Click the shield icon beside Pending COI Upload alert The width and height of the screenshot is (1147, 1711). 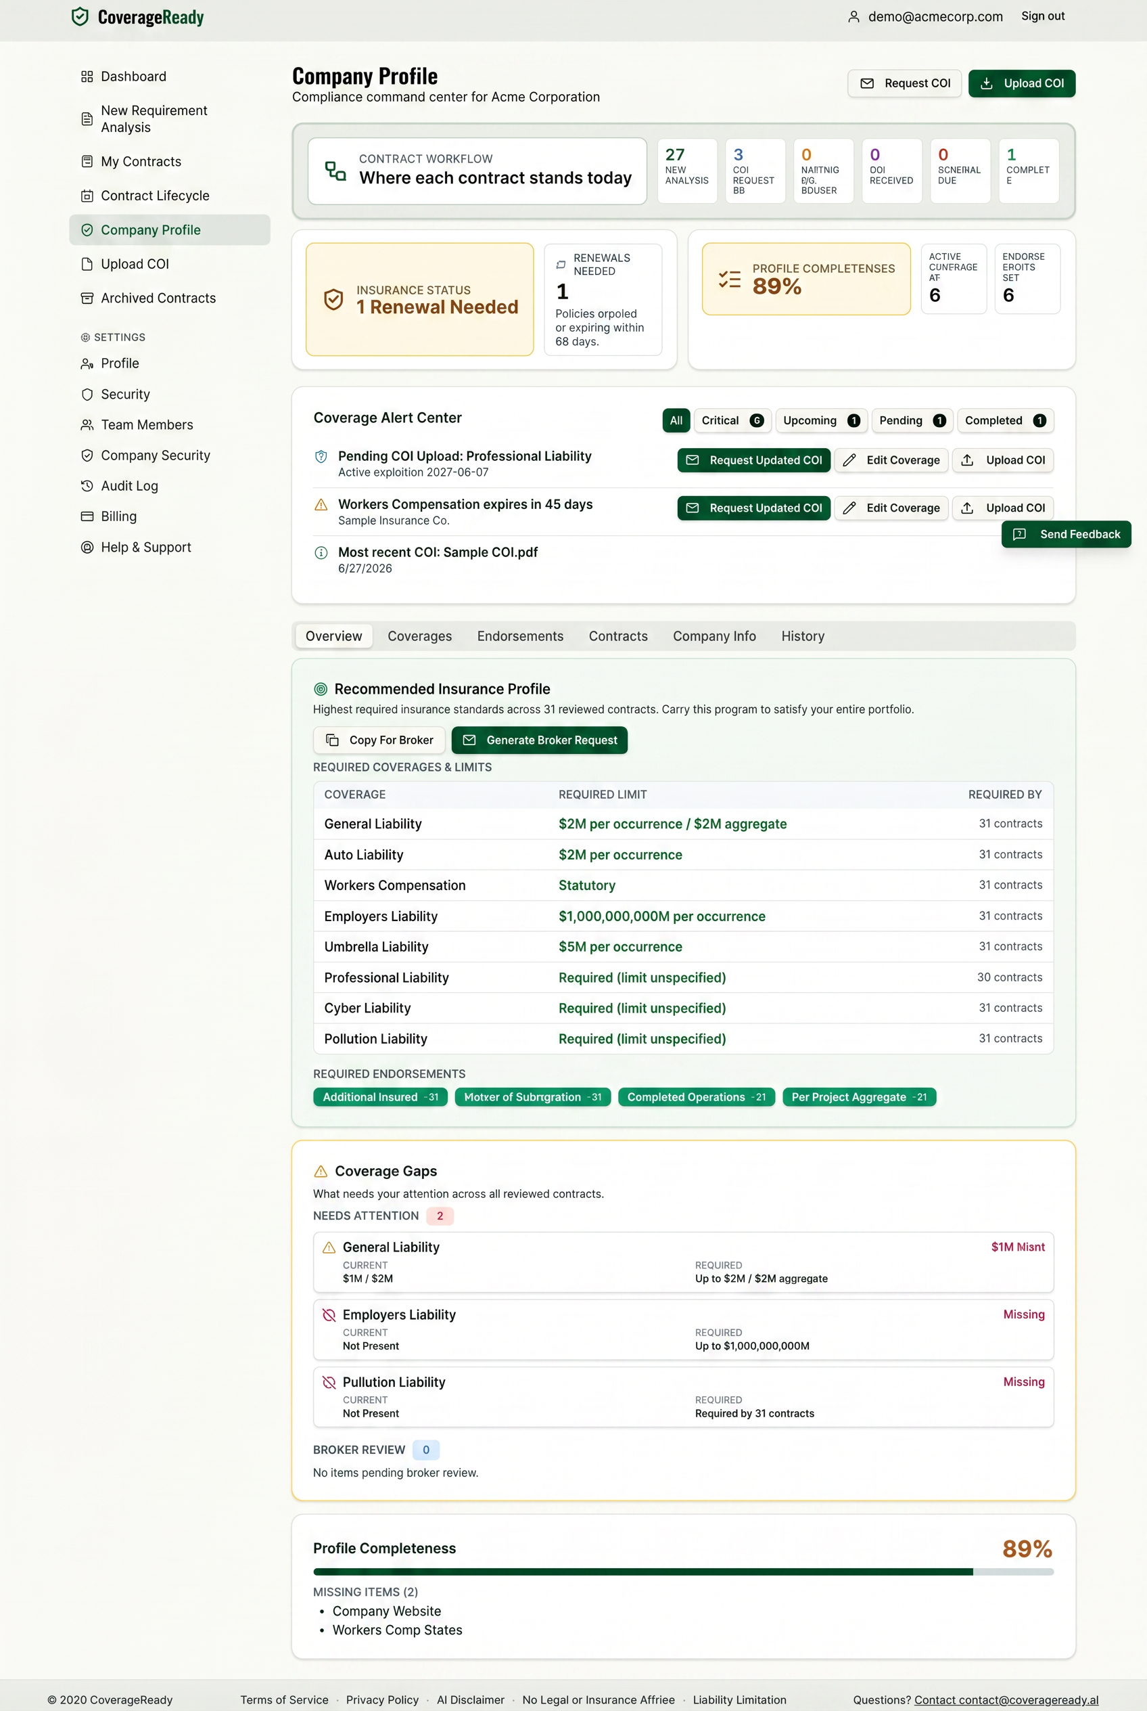pyautogui.click(x=321, y=457)
